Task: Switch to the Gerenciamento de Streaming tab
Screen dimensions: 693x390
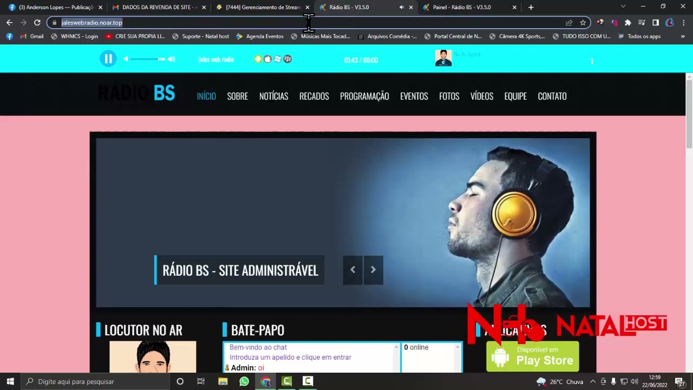Action: (x=263, y=8)
